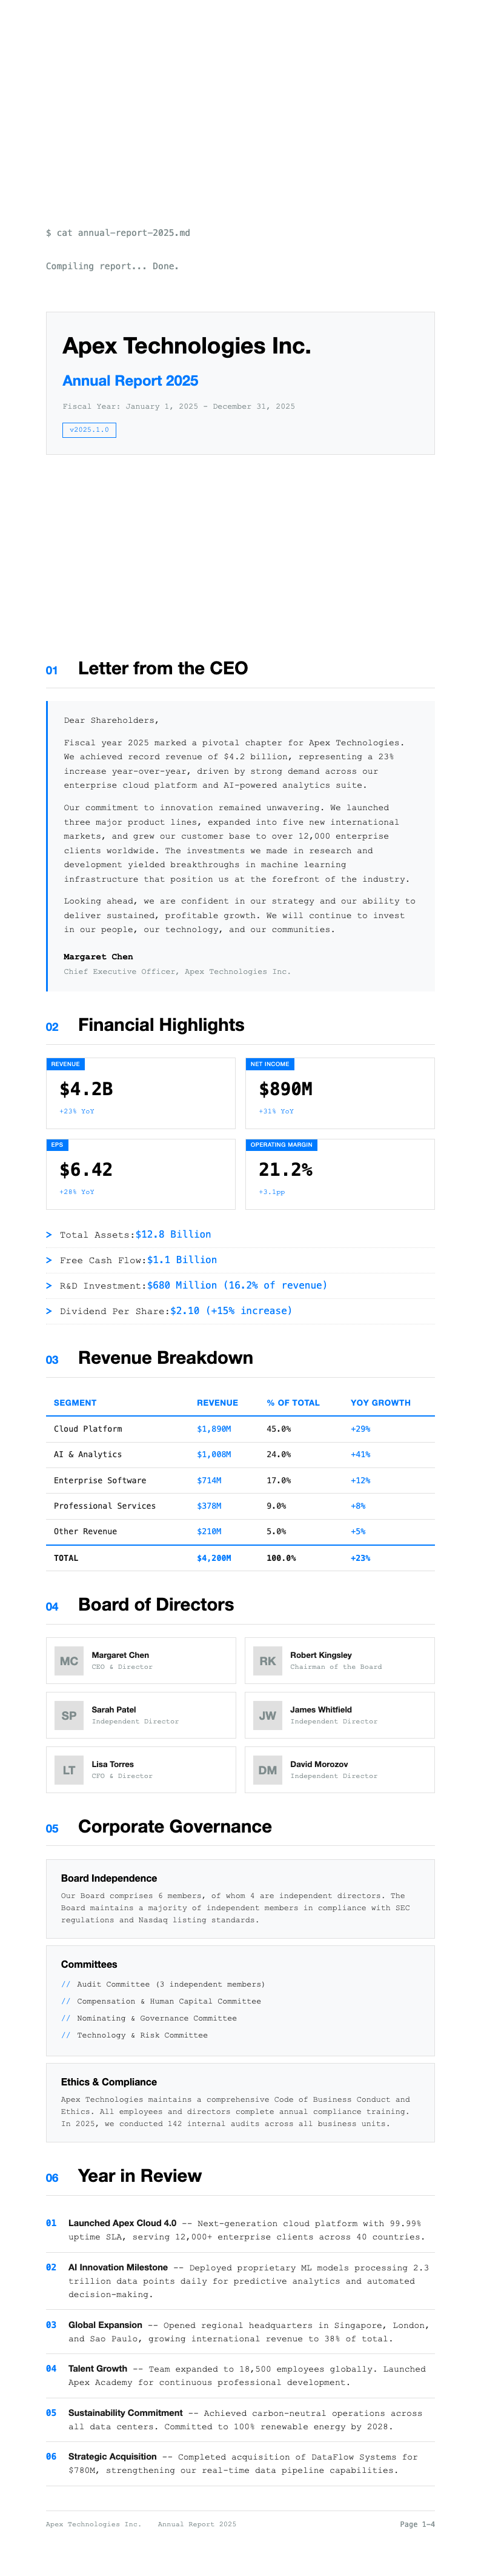Click the JW avatar for James Whitfield

[268, 1715]
